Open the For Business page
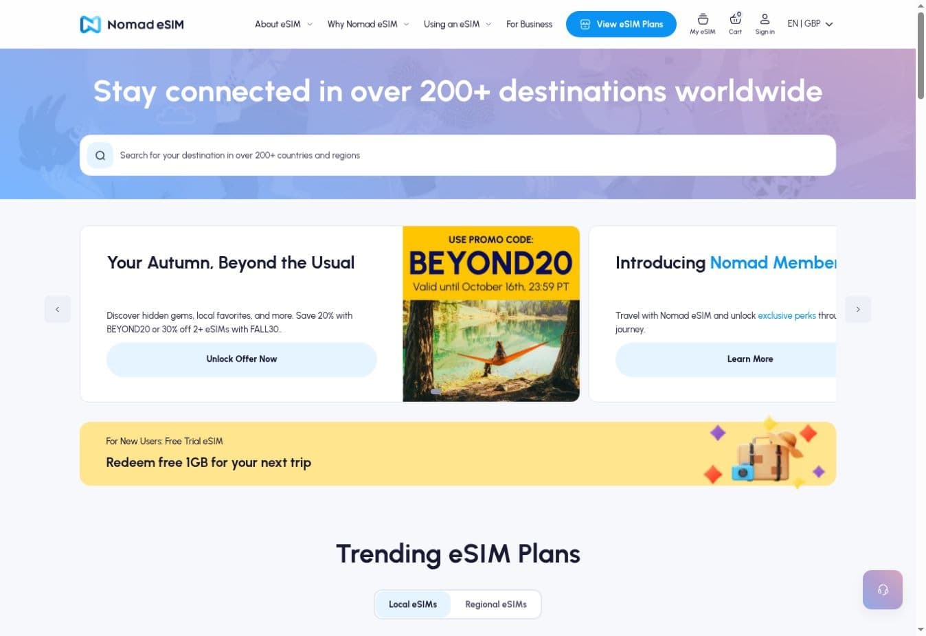The image size is (926, 636). (x=529, y=24)
